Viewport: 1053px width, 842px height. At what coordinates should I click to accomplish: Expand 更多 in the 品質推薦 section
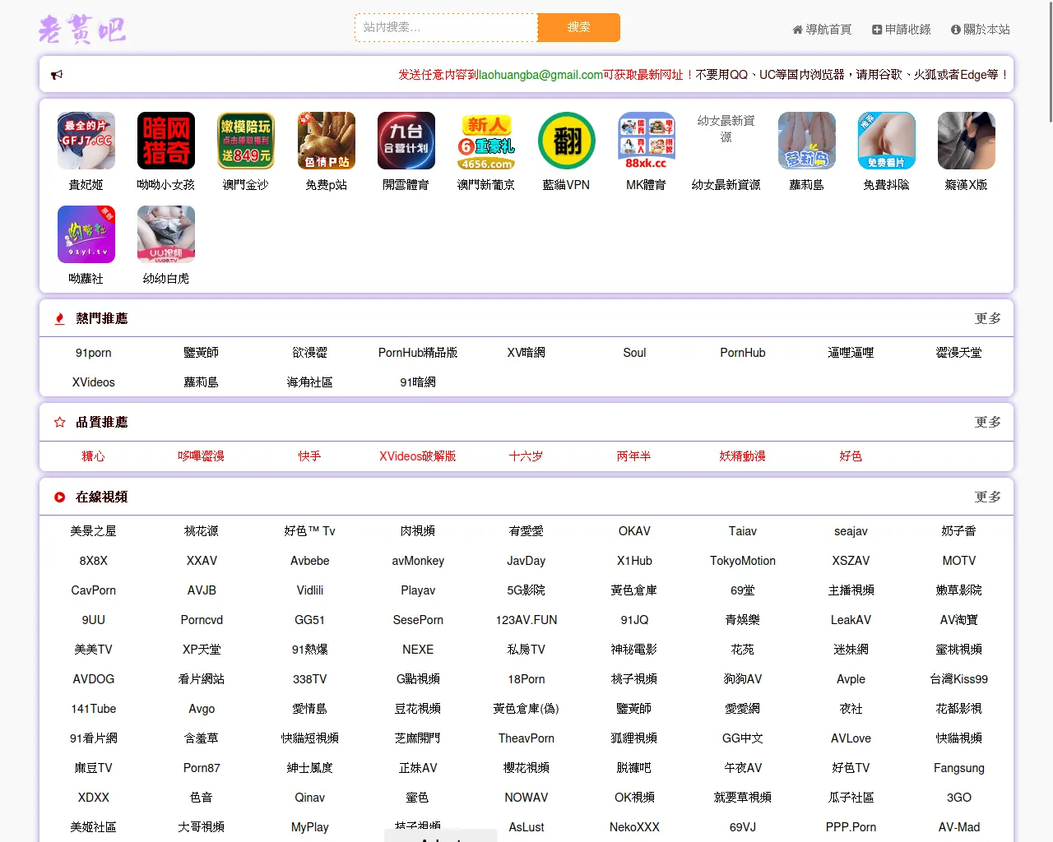(987, 423)
